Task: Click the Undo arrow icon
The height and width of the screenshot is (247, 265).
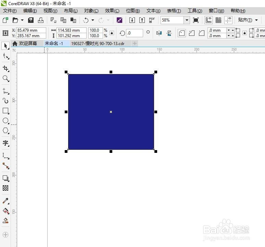Action: pyautogui.click(x=86, y=20)
